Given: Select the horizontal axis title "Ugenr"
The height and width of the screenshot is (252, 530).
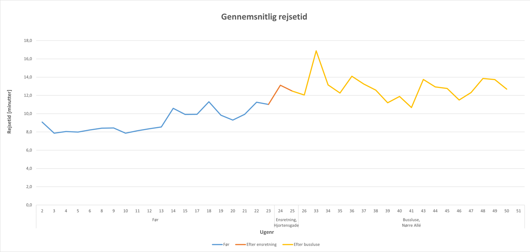Looking at the screenshot, I should click(267, 232).
